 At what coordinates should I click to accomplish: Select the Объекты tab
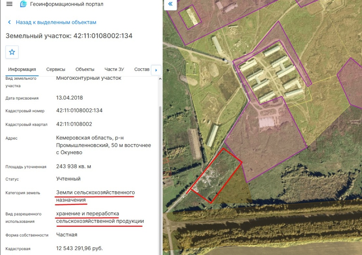click(x=85, y=69)
